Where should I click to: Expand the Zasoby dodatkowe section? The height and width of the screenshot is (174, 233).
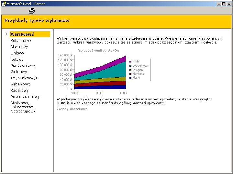72,109
